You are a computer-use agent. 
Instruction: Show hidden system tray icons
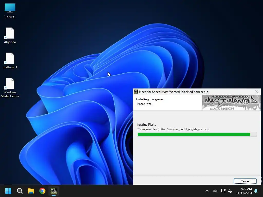point(207,191)
